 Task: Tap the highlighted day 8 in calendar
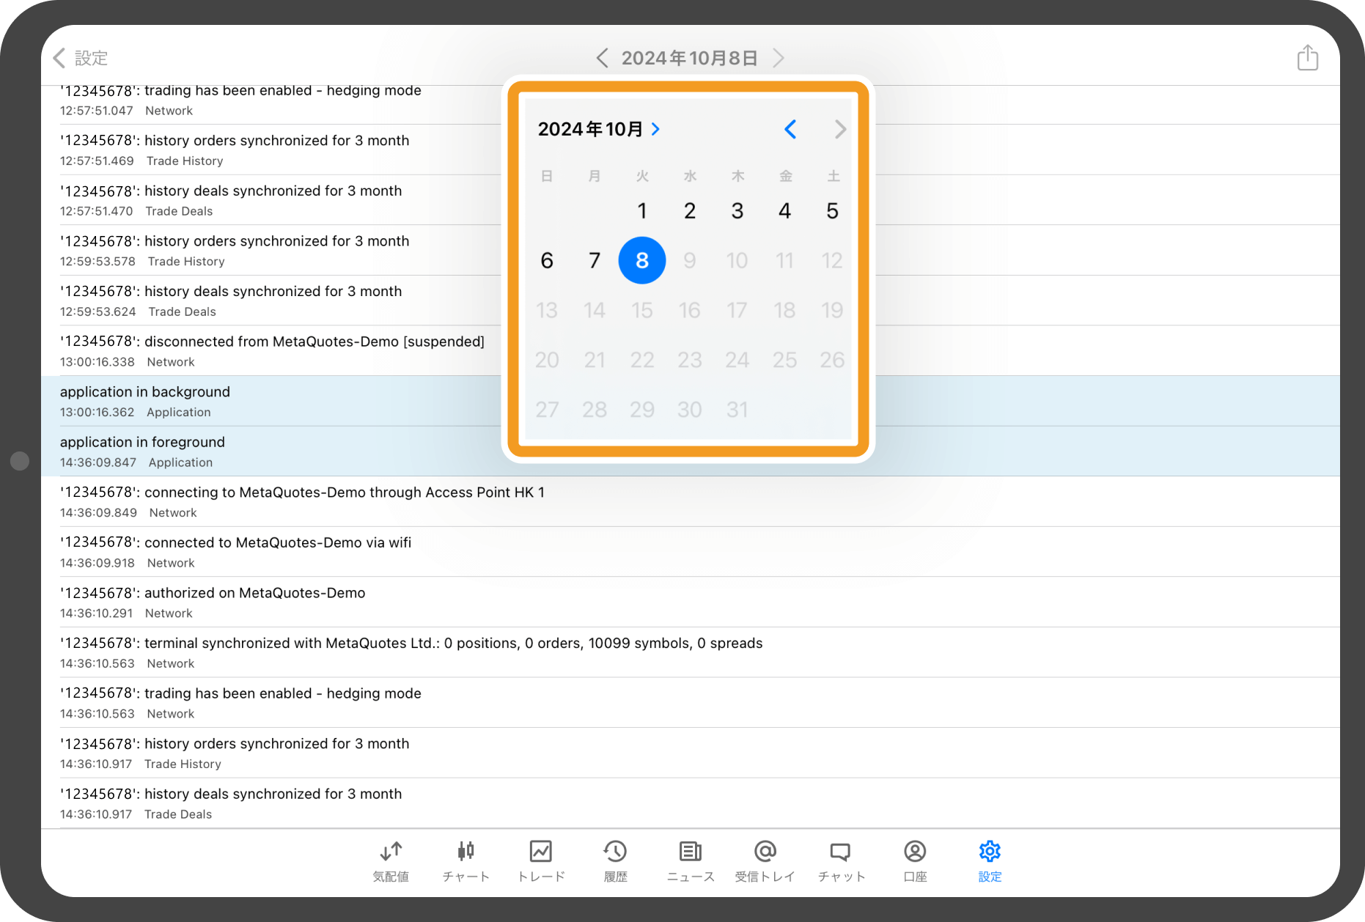642,260
